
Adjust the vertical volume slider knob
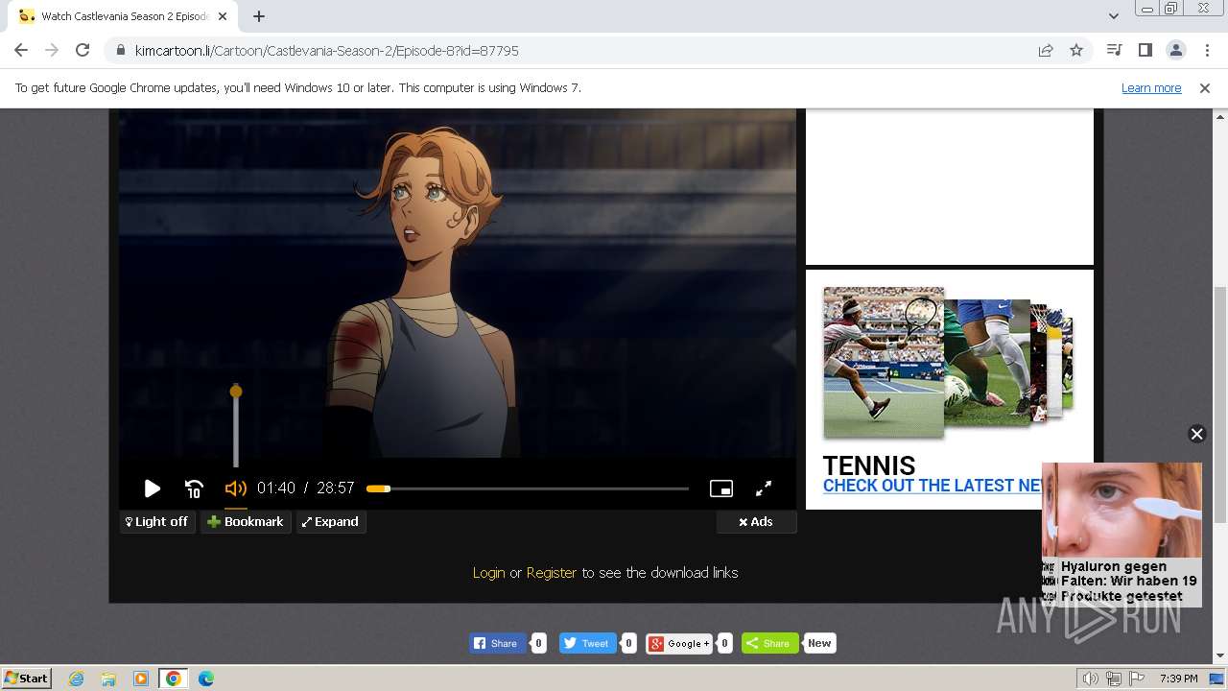click(x=236, y=392)
